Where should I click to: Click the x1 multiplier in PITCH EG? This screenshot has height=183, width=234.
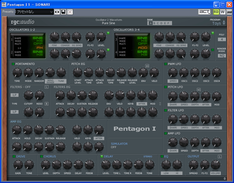(x=147, y=66)
